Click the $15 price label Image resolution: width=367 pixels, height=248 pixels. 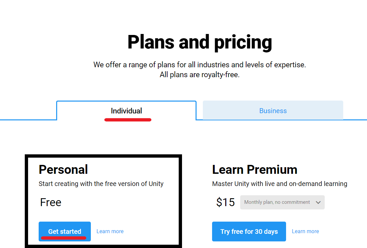click(x=225, y=202)
